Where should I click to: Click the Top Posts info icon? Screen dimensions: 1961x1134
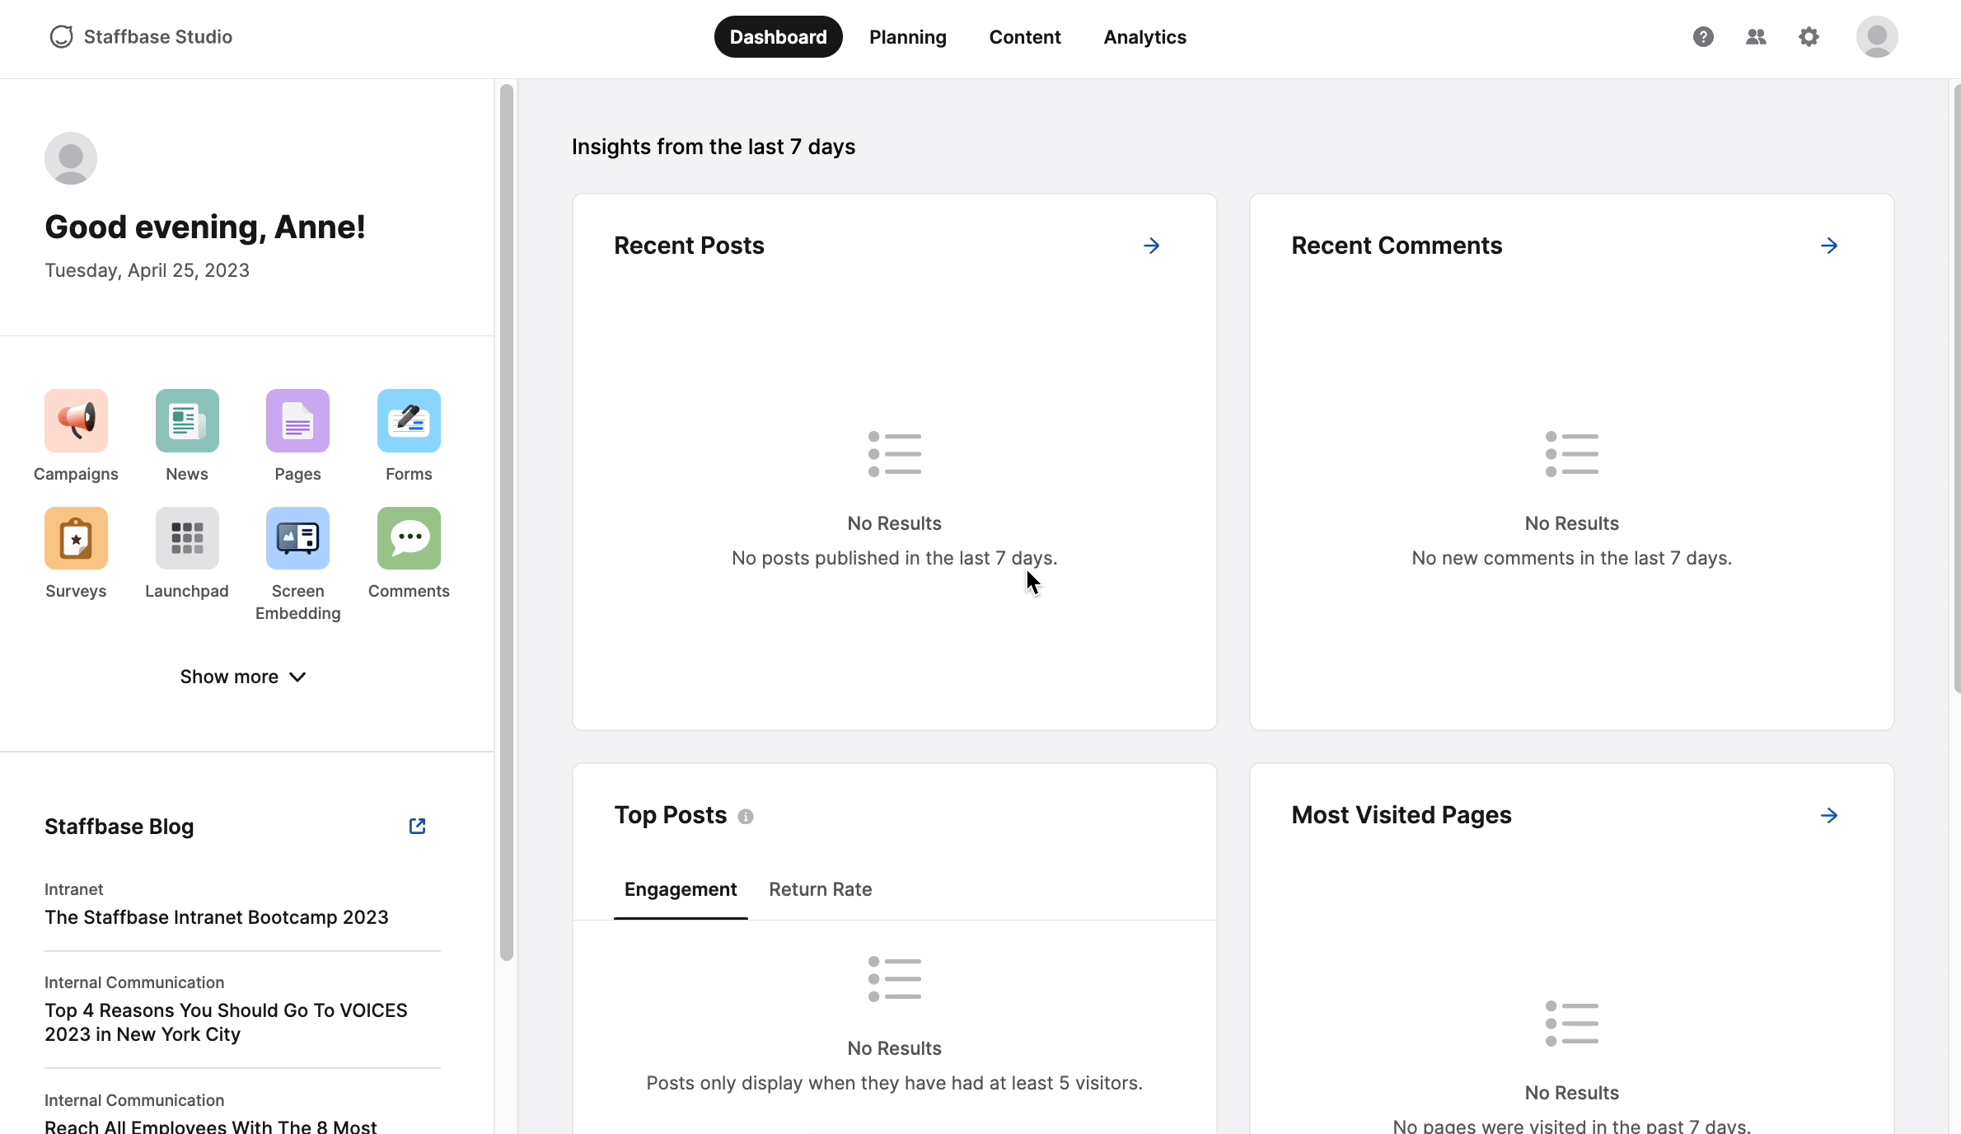click(x=746, y=817)
